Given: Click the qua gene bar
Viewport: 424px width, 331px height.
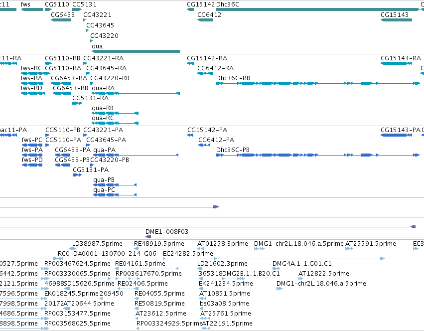Looking at the screenshot, I should click(x=136, y=51).
